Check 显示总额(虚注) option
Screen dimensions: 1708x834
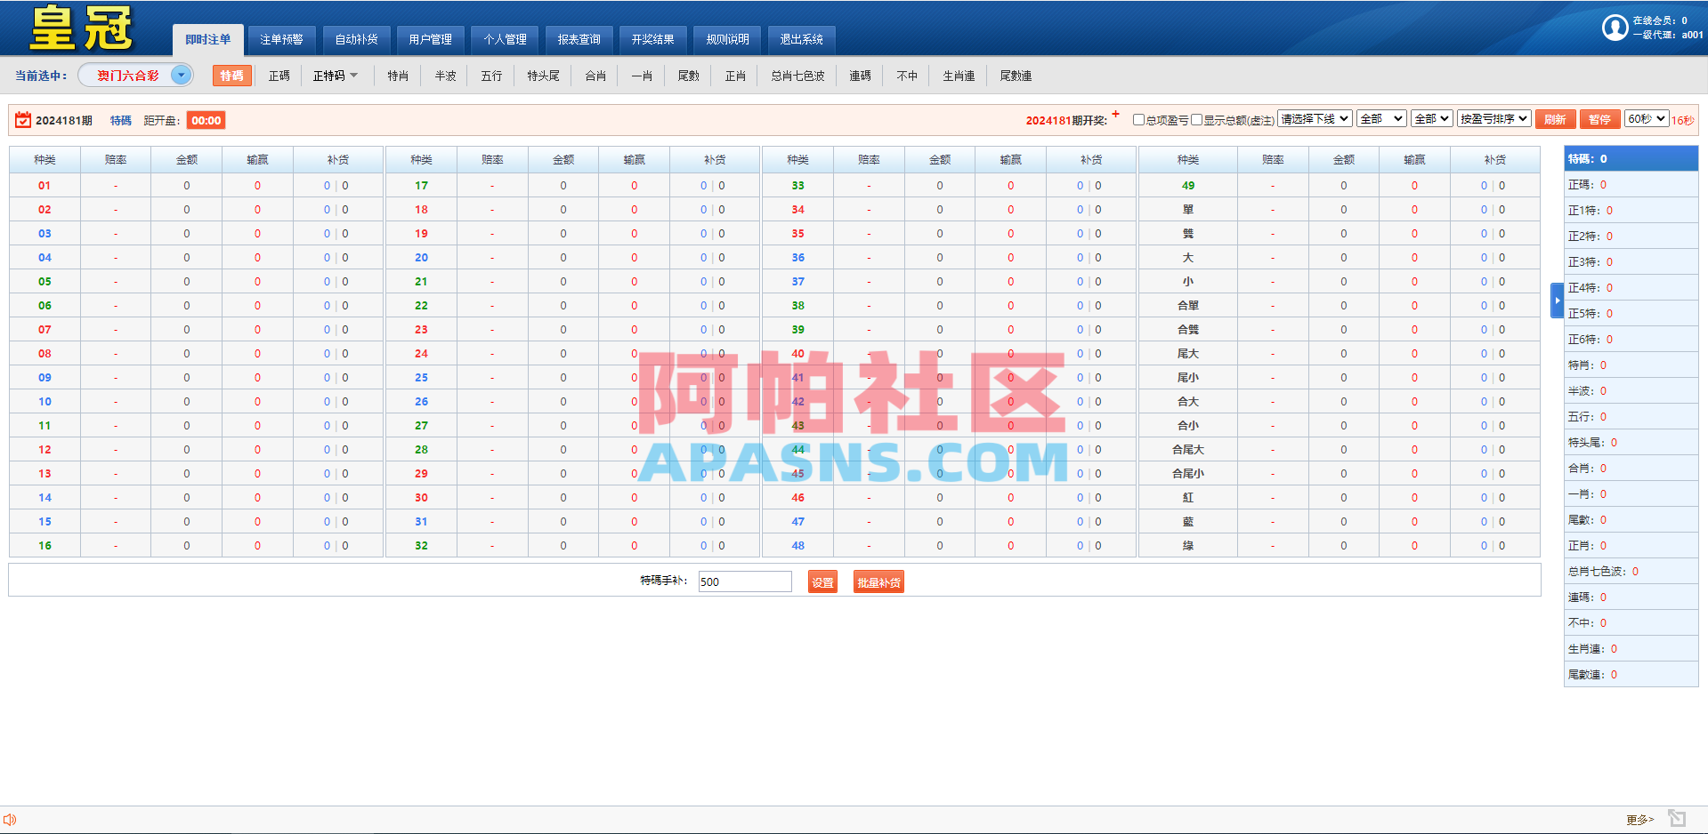(x=1197, y=119)
